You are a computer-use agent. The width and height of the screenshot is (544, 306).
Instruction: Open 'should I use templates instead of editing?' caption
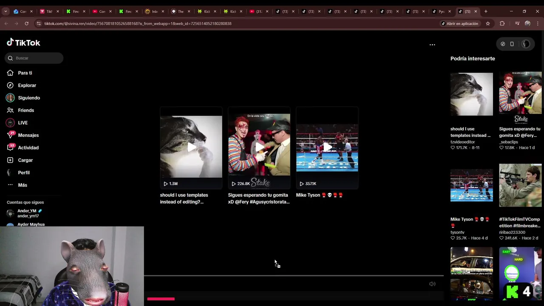[x=184, y=198]
